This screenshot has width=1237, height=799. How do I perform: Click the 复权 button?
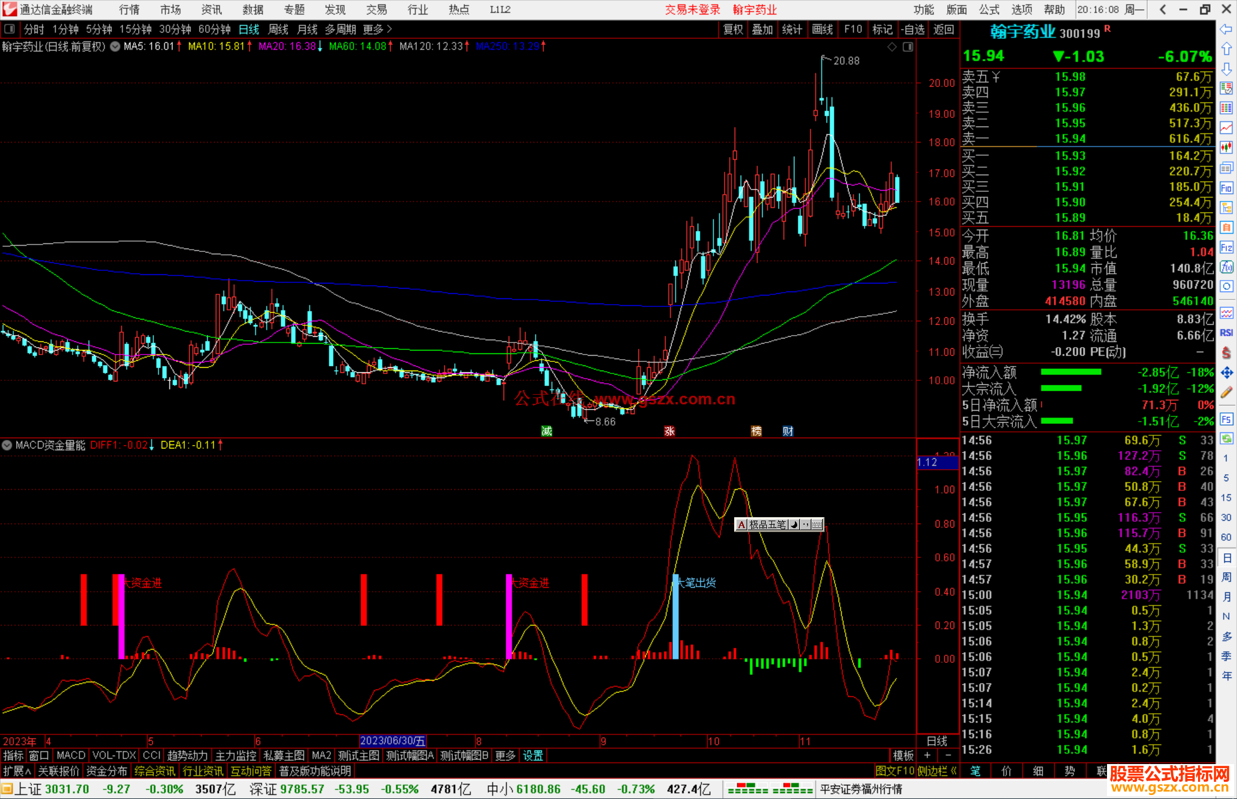732,29
